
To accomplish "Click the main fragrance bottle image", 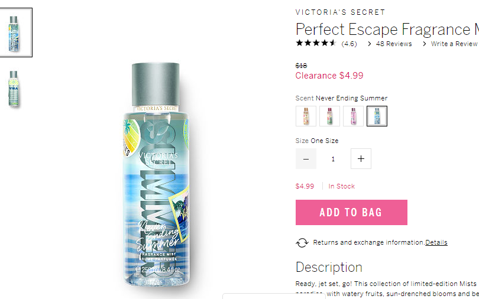I will tap(156, 174).
